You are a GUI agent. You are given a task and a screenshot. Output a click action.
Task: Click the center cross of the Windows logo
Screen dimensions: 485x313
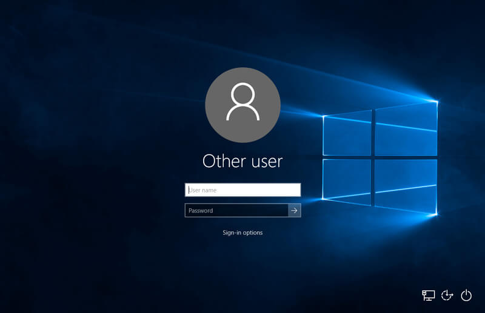(373, 157)
